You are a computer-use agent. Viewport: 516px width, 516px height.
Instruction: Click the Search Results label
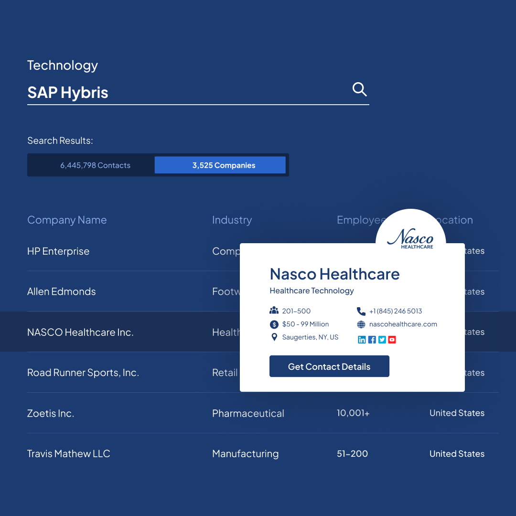point(60,140)
